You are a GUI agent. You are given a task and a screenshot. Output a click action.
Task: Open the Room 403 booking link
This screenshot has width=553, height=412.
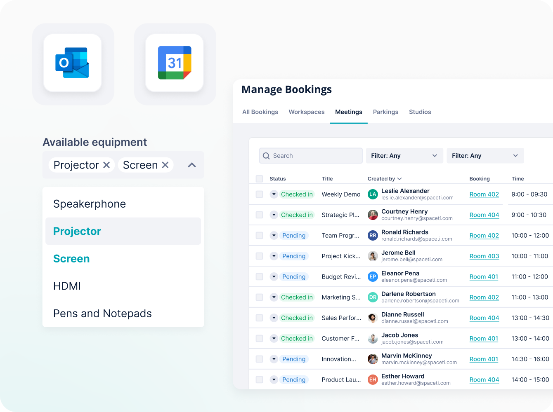pos(484,256)
